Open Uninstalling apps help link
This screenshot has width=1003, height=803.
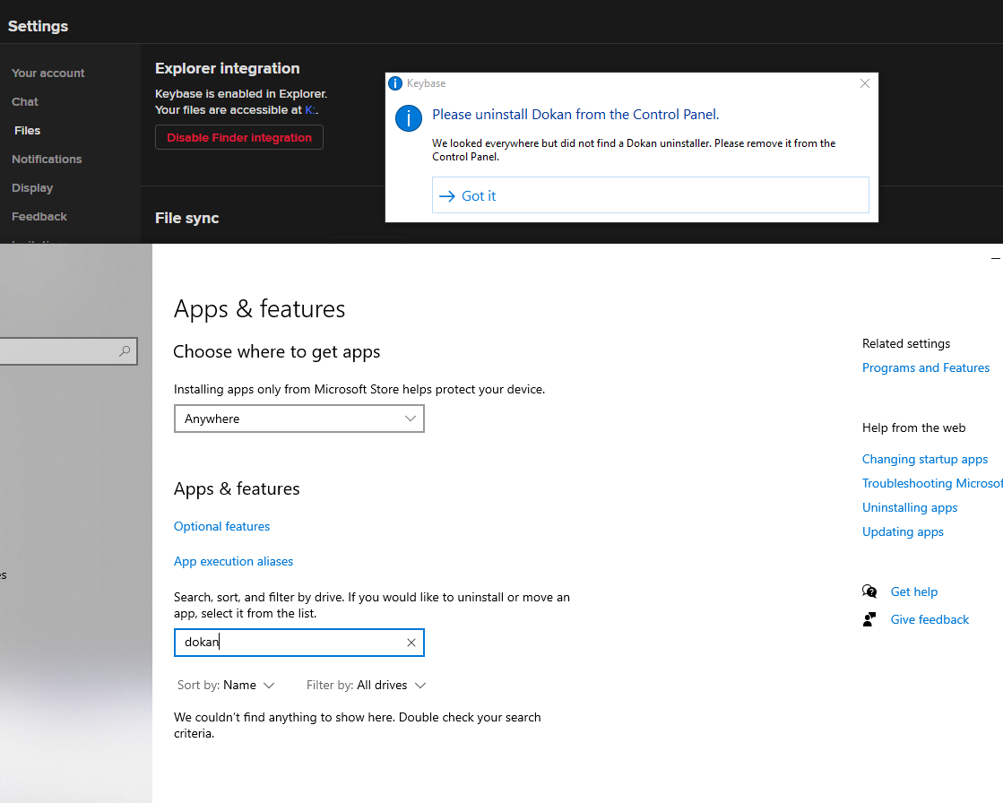click(910, 507)
